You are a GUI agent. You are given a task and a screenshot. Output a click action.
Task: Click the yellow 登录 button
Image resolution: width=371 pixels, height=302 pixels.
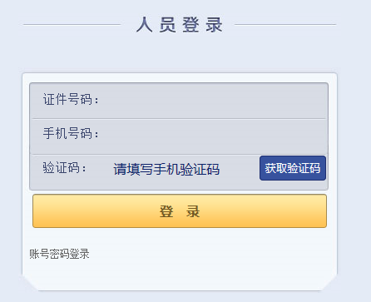coord(180,211)
